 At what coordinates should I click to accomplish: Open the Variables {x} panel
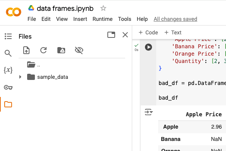(8, 70)
